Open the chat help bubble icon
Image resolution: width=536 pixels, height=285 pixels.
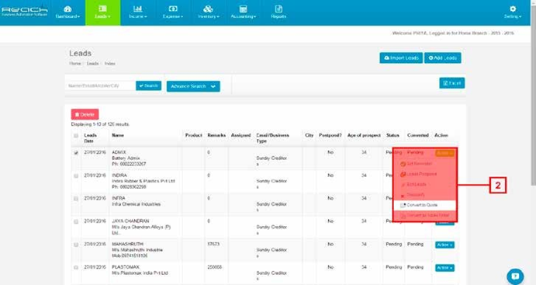516,276
